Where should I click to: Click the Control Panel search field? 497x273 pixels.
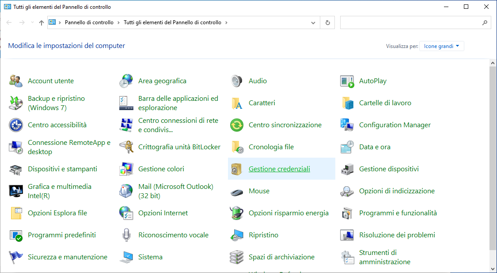tap(416, 23)
